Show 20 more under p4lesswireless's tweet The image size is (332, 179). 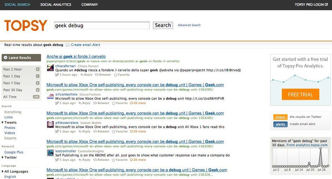[x=138, y=131]
